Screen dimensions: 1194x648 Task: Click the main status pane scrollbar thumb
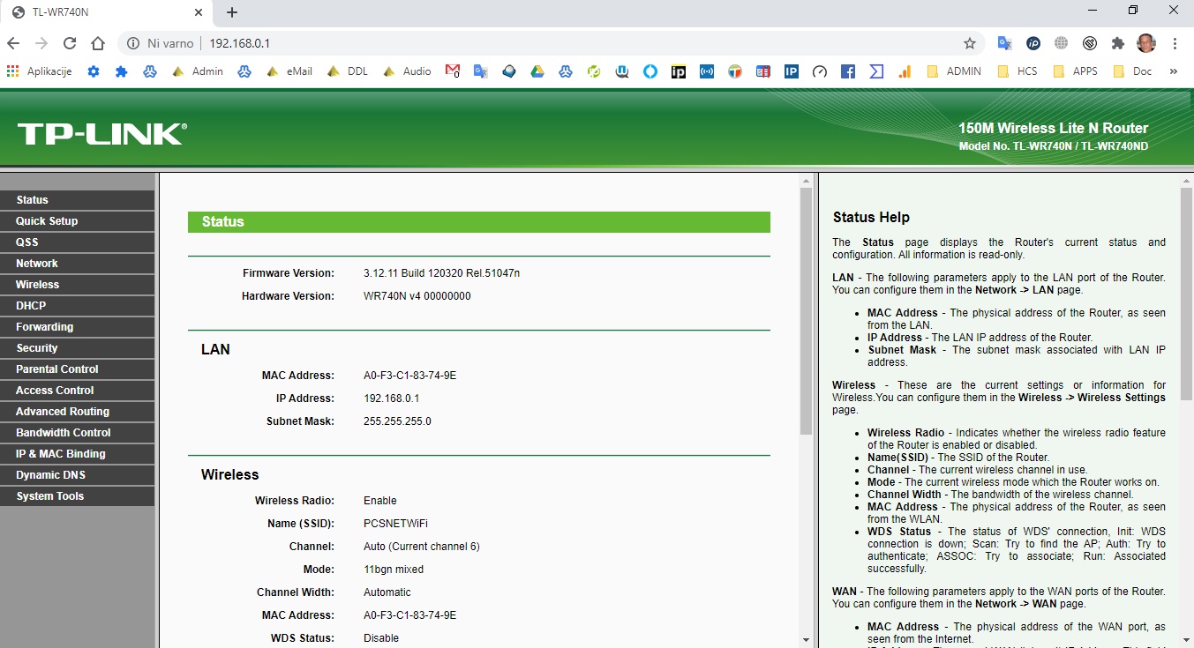(806, 312)
